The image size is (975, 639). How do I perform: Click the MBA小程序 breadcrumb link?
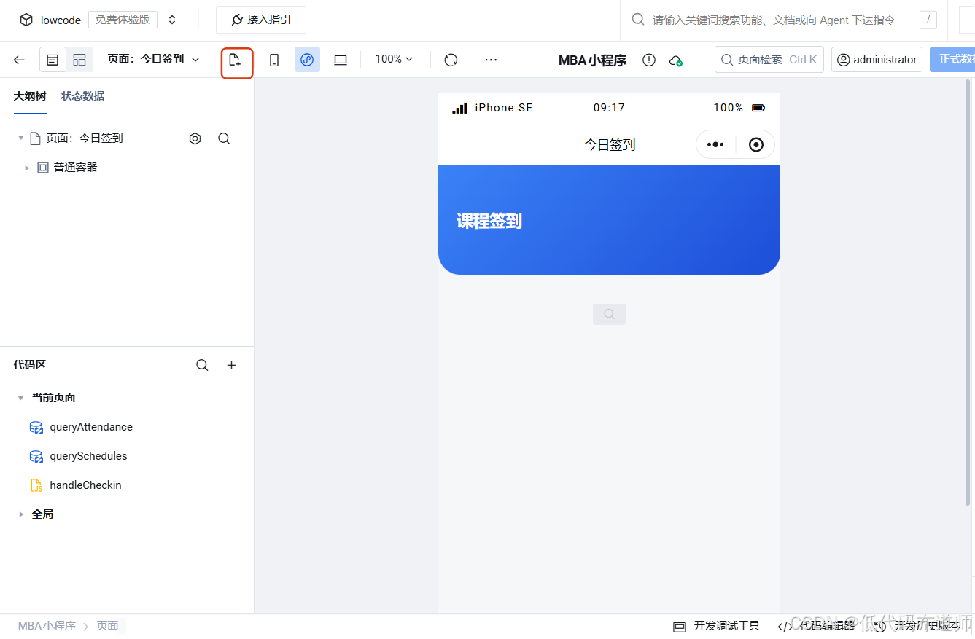[x=47, y=626]
